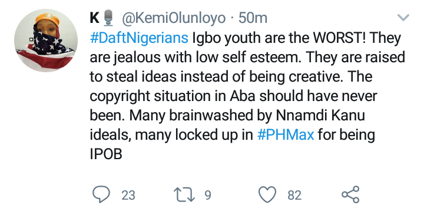Click the display name letter K
The image size is (424, 212).
(95, 18)
